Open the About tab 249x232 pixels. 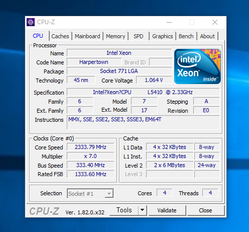coord(207,36)
